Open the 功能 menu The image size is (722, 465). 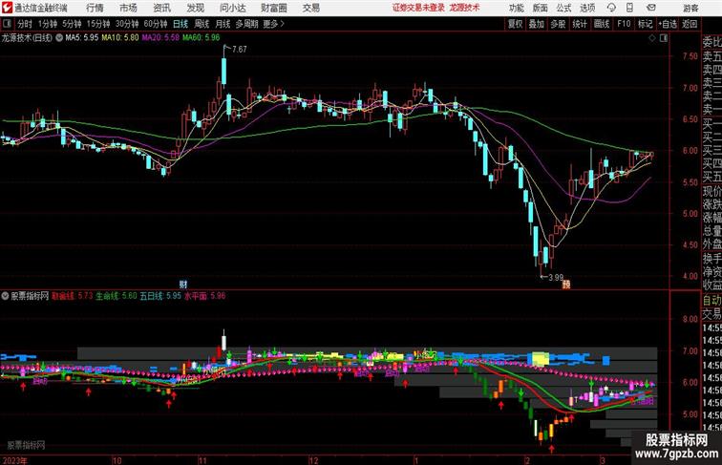pos(516,8)
